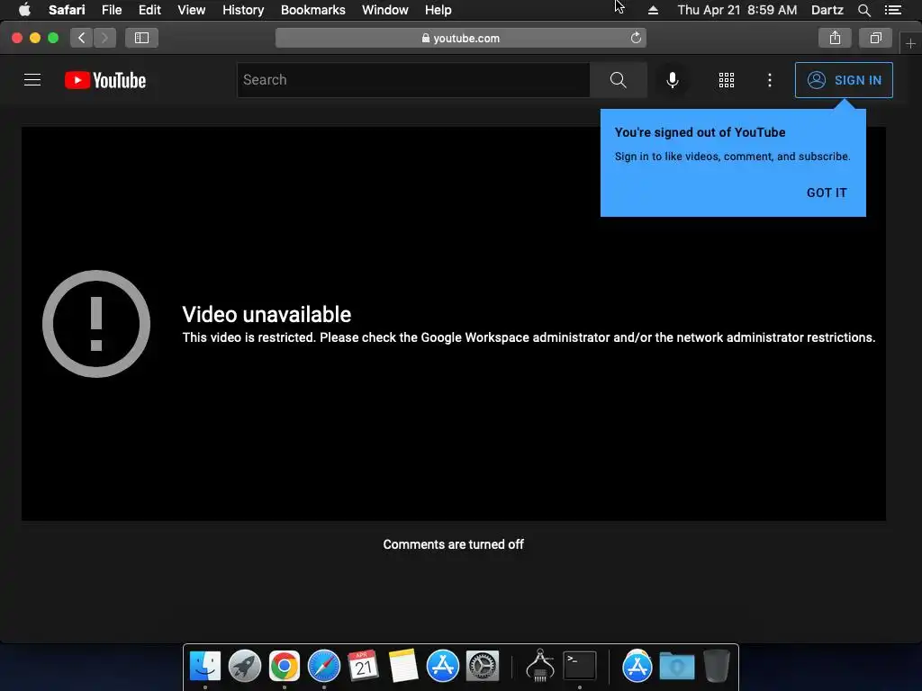
Task: Open Terminal from the Dock
Action: pos(580,666)
